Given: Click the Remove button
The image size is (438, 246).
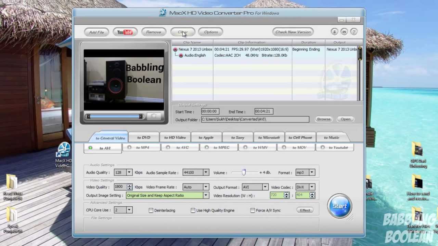Looking at the screenshot, I should pos(154,32).
